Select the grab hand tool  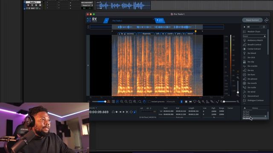click(144, 102)
